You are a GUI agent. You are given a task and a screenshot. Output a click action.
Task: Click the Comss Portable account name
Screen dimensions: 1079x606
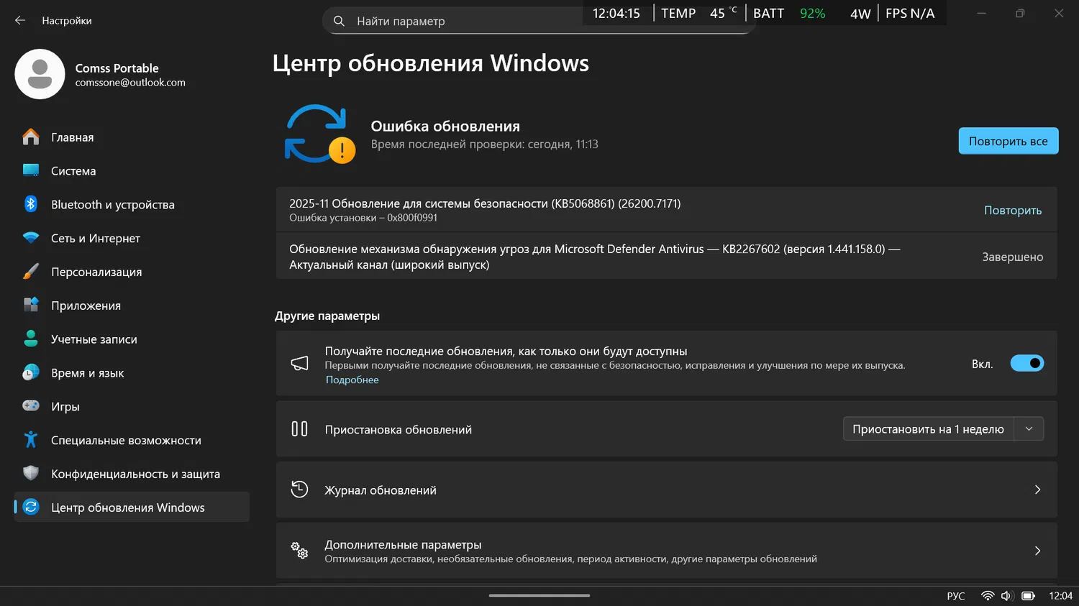[x=117, y=68]
